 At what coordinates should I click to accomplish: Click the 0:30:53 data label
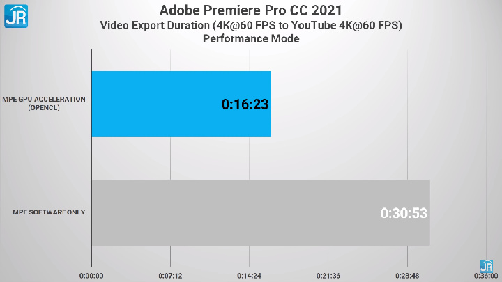pos(404,213)
